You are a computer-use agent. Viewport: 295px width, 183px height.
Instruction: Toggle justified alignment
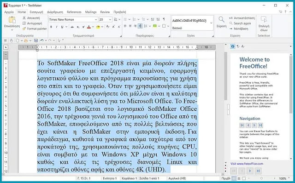(140, 26)
